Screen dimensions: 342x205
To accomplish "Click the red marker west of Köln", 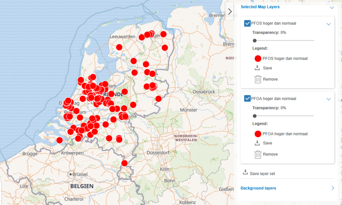I will tap(124, 163).
